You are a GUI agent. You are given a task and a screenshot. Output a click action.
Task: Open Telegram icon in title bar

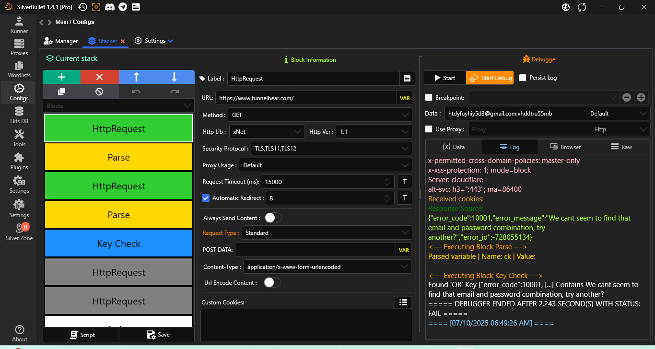(123, 7)
